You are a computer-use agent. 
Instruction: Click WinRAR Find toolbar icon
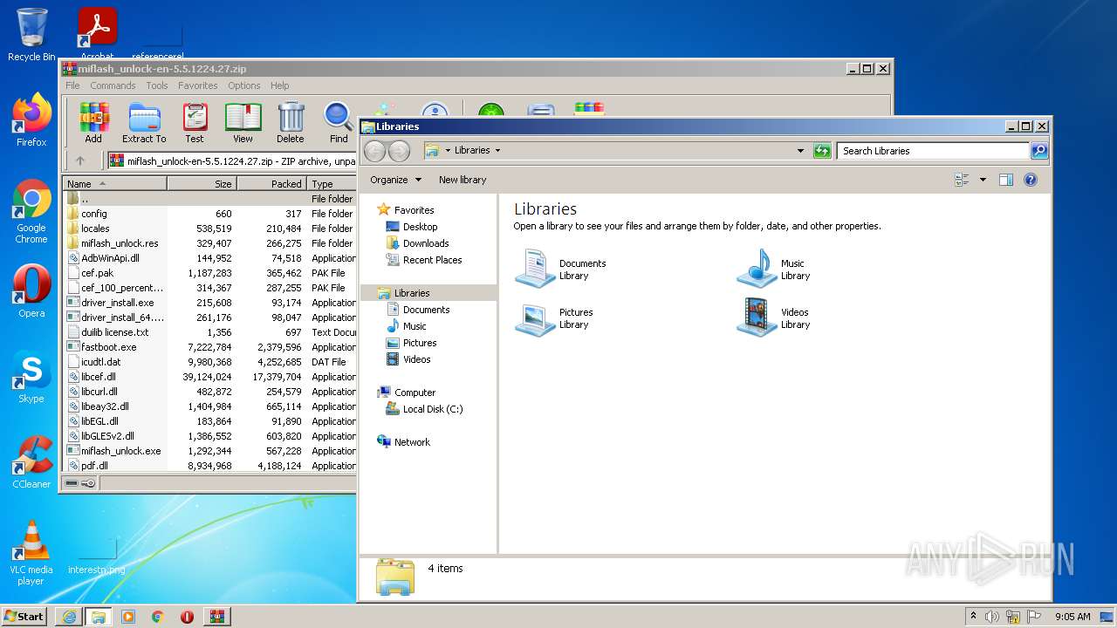339,122
